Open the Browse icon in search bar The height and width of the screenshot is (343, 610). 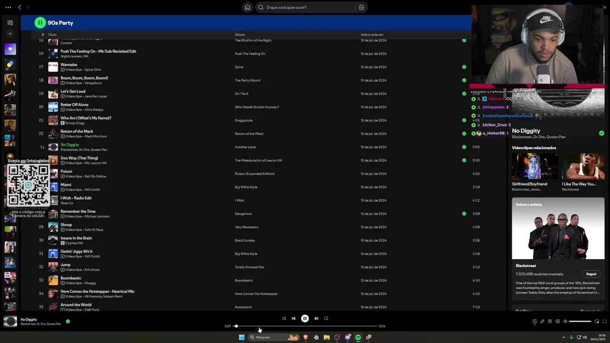(361, 7)
